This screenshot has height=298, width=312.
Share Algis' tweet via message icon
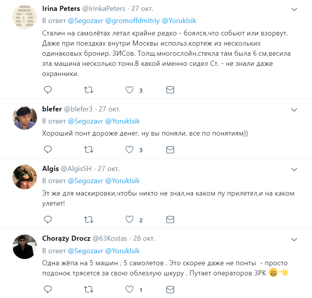point(170,220)
